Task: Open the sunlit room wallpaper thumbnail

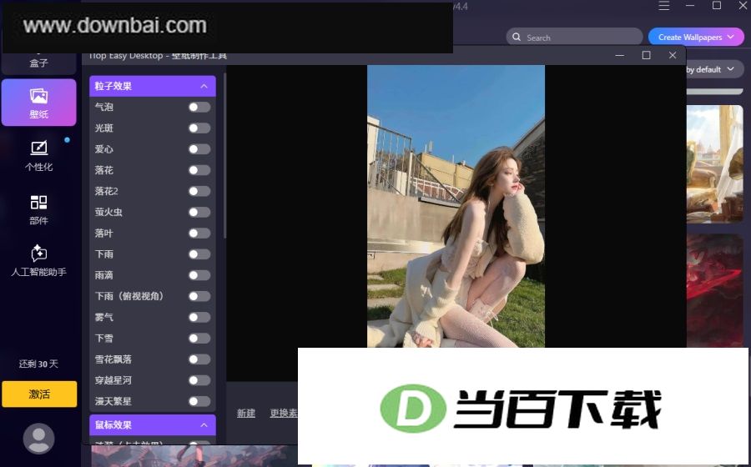Action: [714, 164]
